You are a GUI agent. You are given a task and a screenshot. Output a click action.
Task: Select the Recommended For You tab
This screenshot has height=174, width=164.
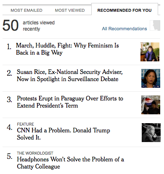124,11
